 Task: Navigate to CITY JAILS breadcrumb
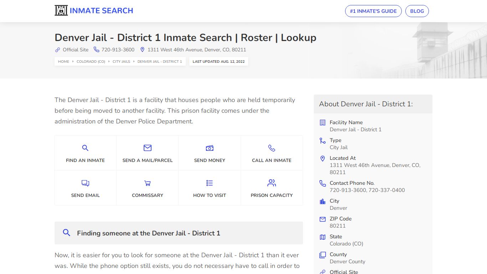tap(121, 61)
